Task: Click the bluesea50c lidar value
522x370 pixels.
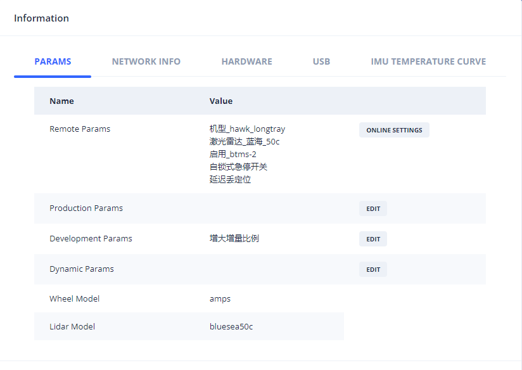Action: tap(231, 326)
